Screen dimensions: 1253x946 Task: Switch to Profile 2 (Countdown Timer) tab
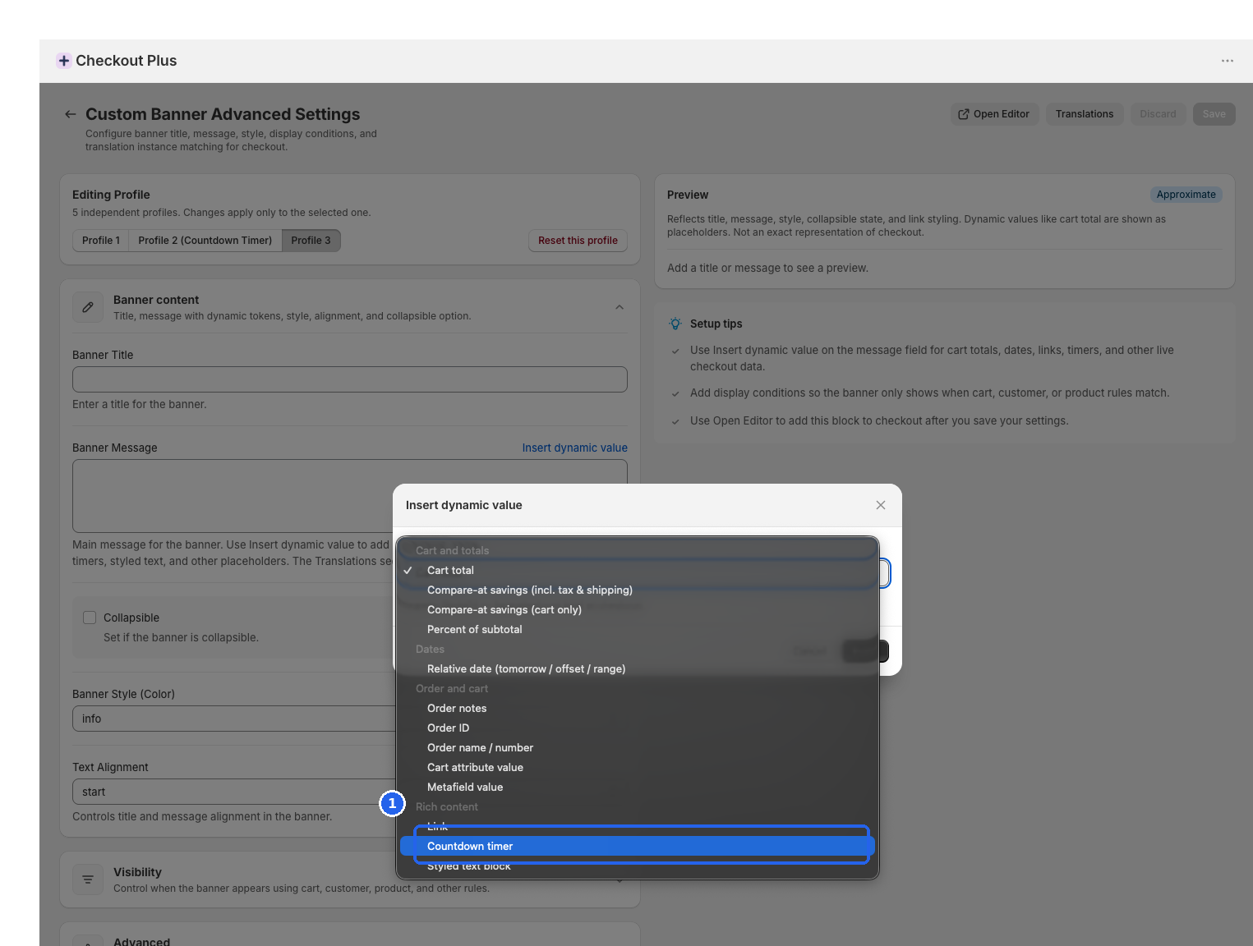tap(205, 241)
